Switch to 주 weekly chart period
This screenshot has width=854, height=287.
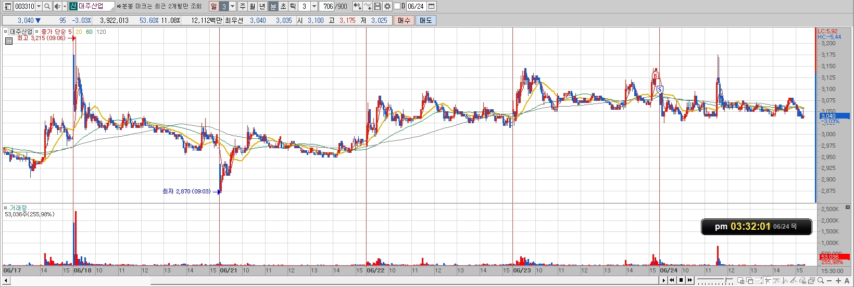click(243, 6)
